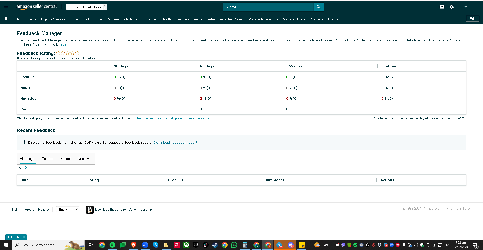Screen dimensions: 483x250
Task: Open Manage All Inventory
Action: coord(263,19)
